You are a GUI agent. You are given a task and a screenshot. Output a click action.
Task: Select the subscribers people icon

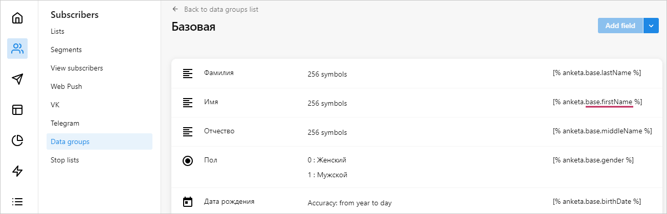(17, 49)
